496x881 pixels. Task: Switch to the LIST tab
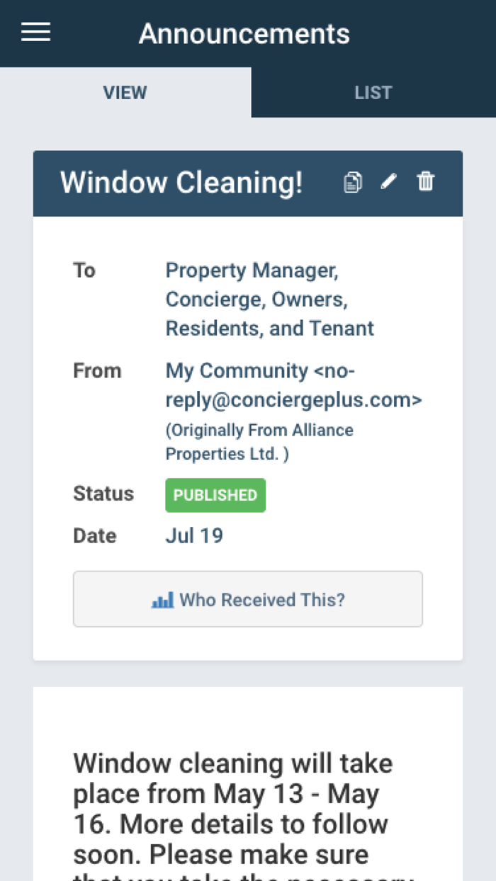coord(373,93)
